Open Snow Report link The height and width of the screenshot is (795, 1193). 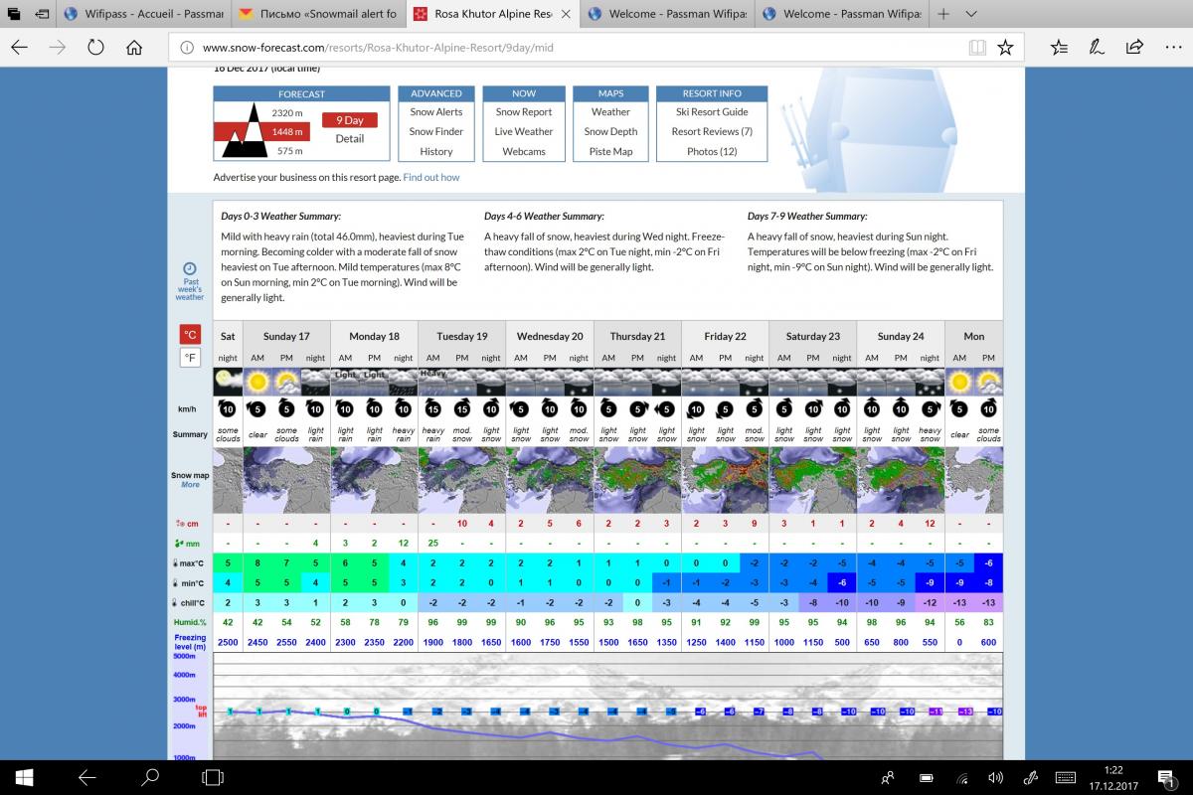[x=524, y=112]
